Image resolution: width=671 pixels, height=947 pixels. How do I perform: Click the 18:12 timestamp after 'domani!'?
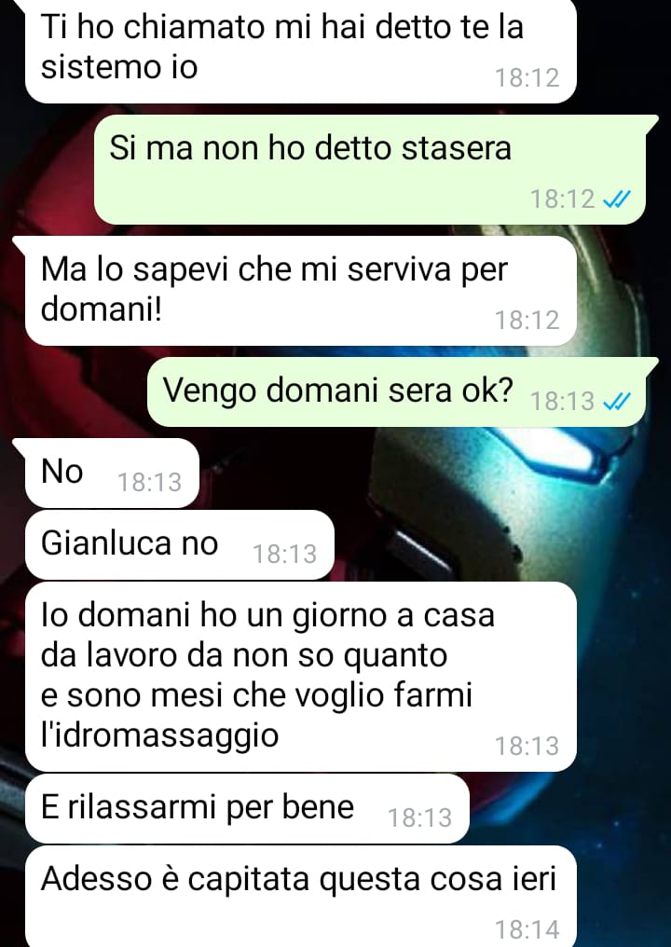pyautogui.click(x=527, y=320)
